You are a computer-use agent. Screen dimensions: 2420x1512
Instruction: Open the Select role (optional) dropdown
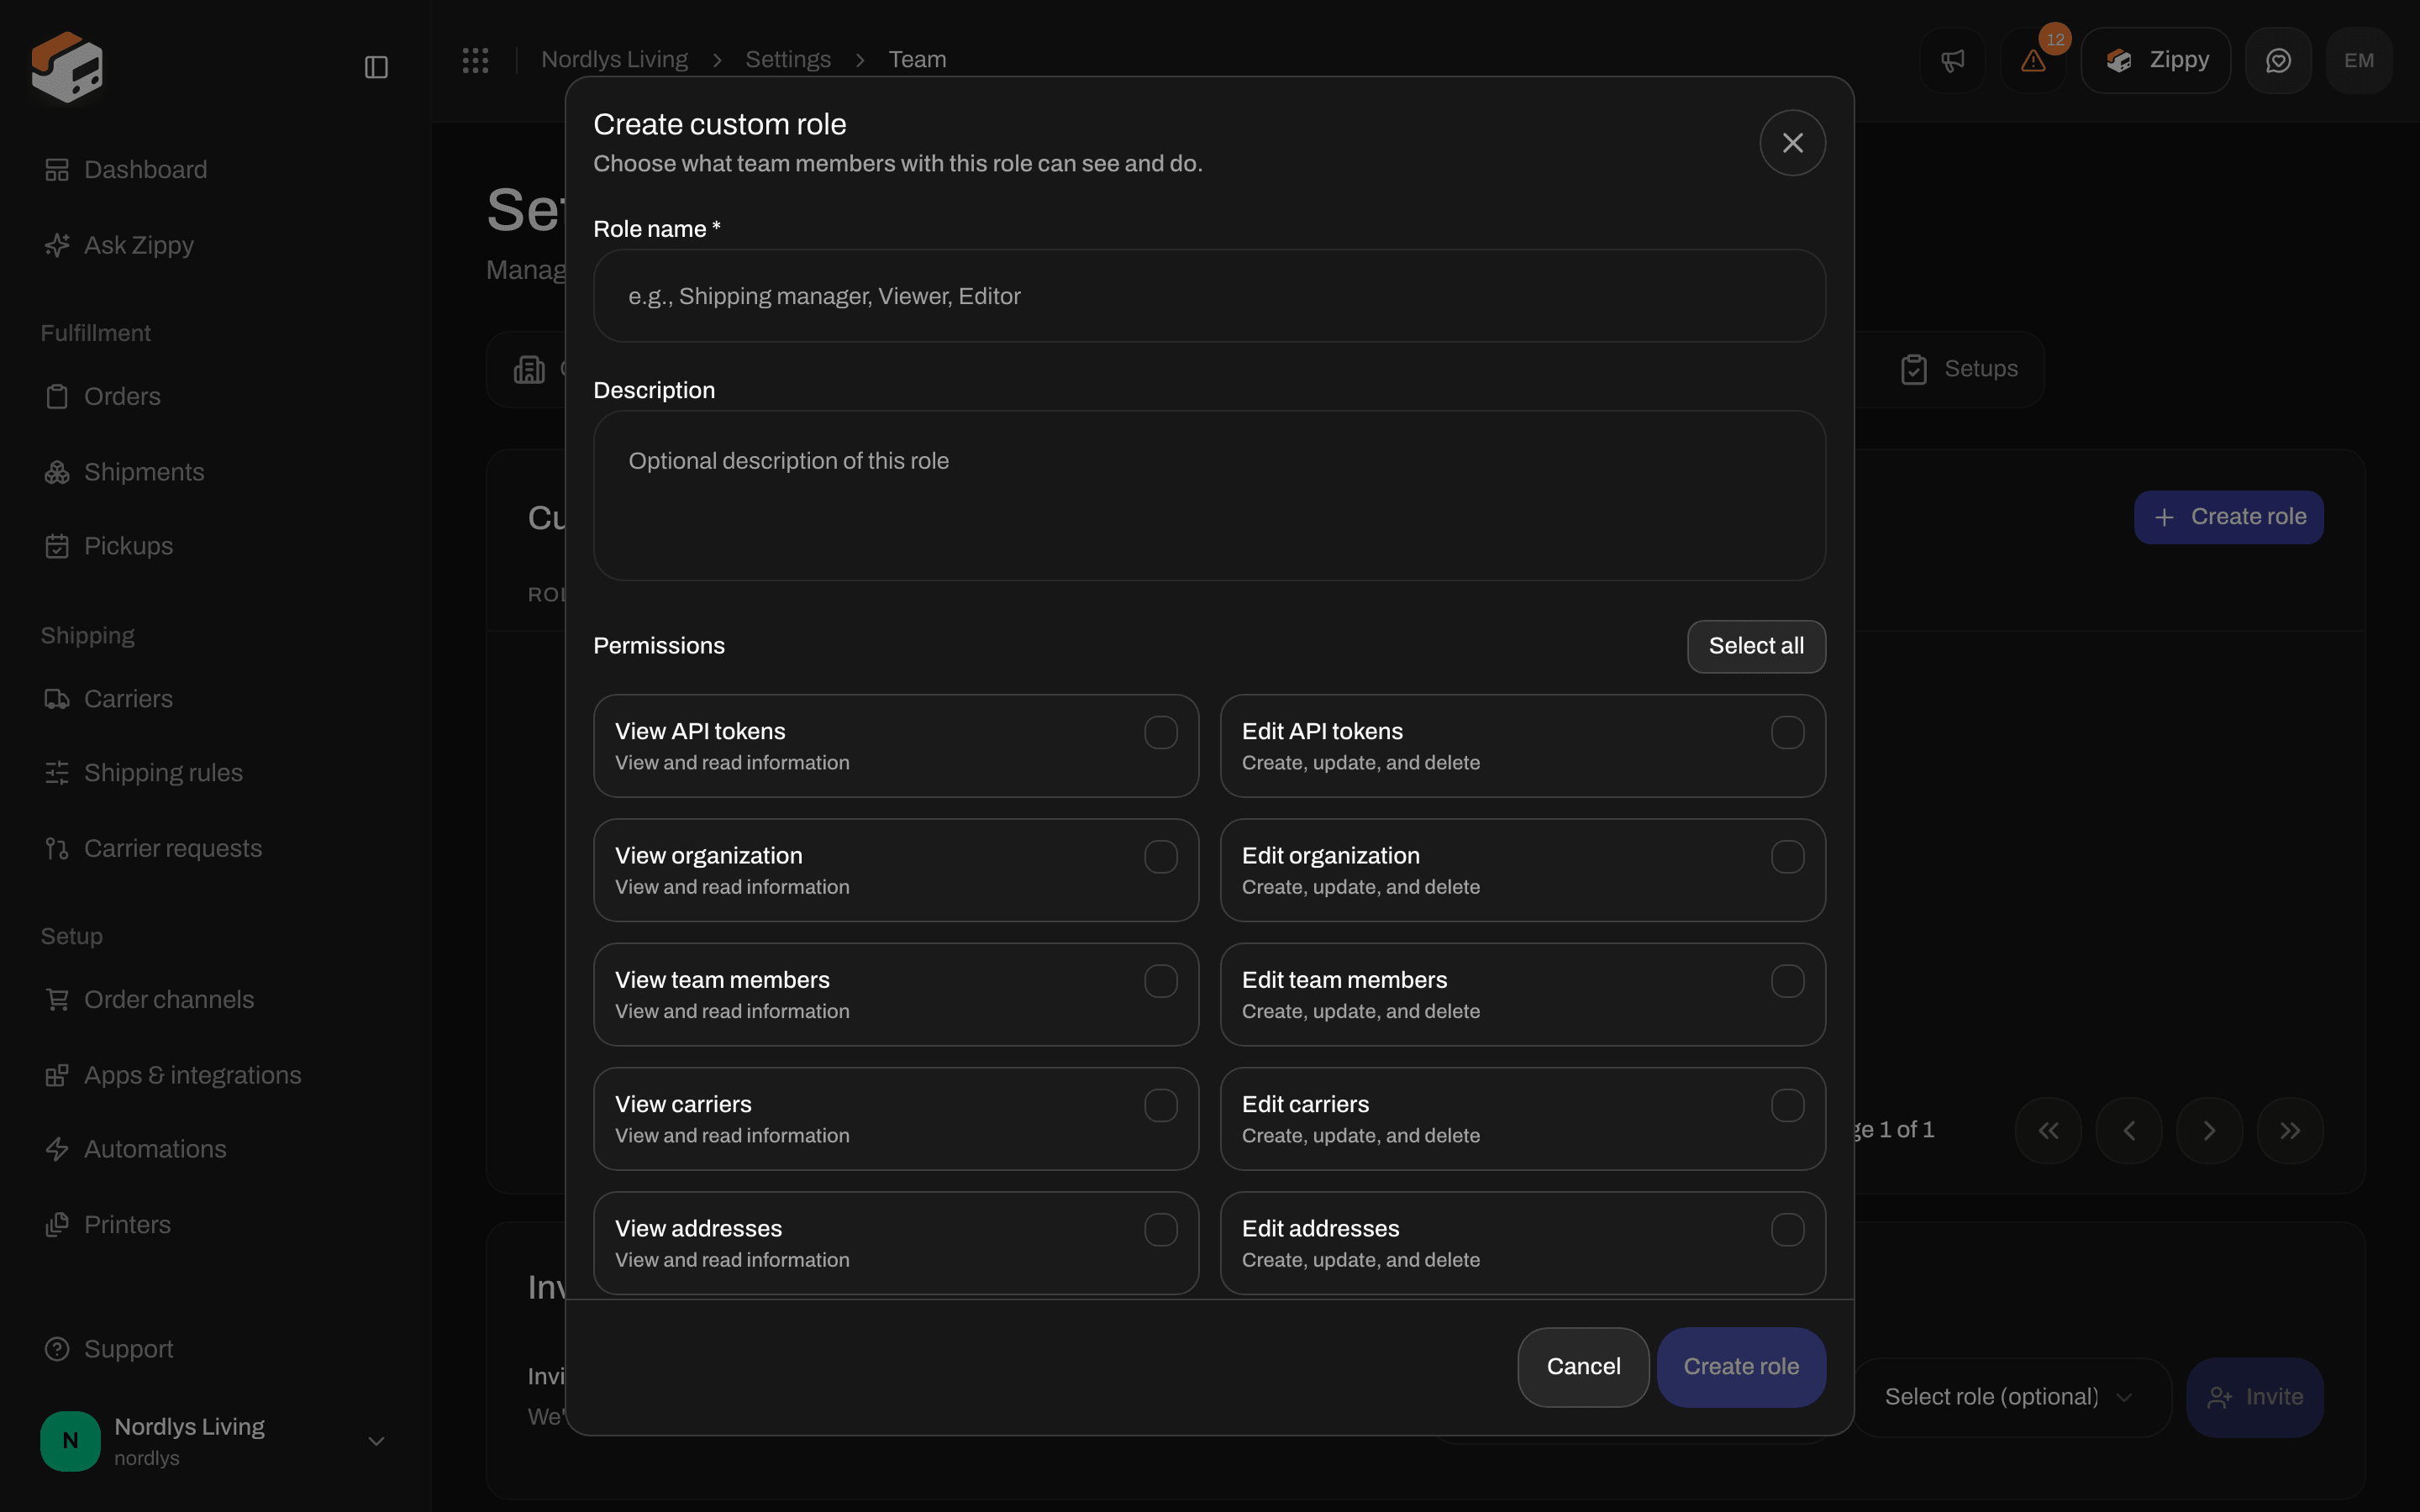pyautogui.click(x=2011, y=1397)
